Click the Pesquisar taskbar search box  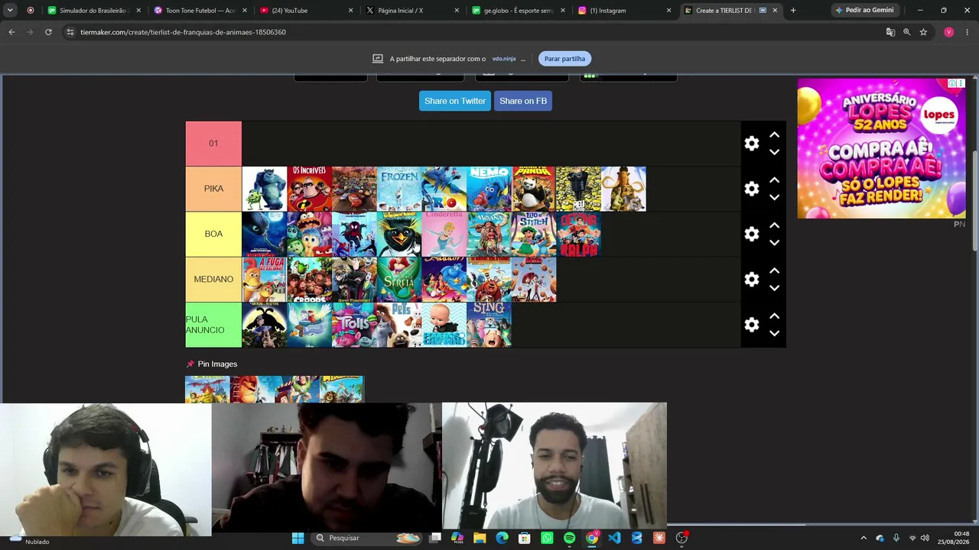367,538
